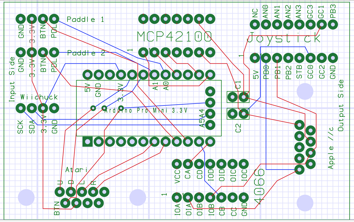Select the 4066 pad above VCC label

pyautogui.click(x=177, y=164)
